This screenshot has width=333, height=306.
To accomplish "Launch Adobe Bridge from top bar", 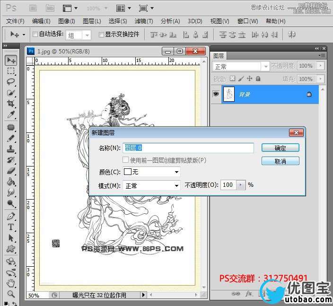I will point(34,9).
